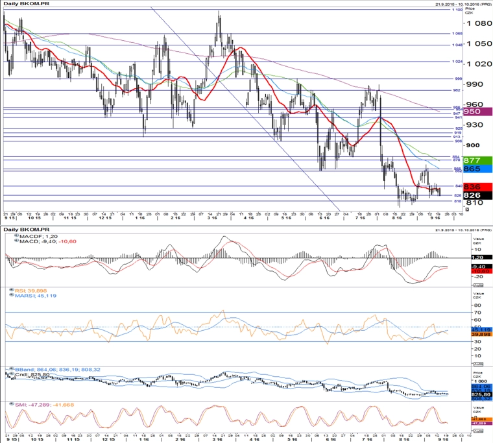
Task: Click the small scale icon below 810
Action: (467, 210)
